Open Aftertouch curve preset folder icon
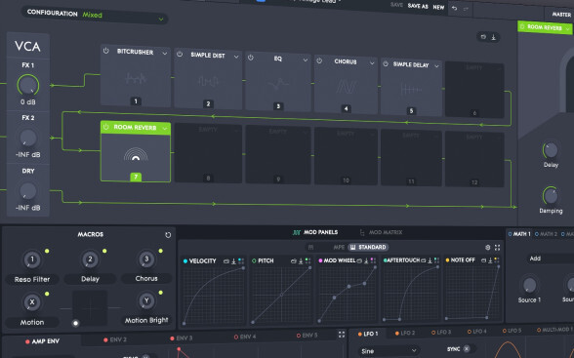Viewport: 574px width, 358px height. point(424,260)
